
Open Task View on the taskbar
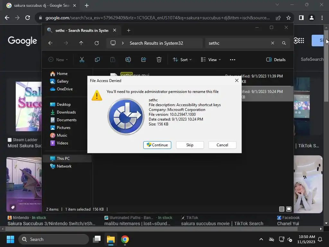[x=97, y=239]
